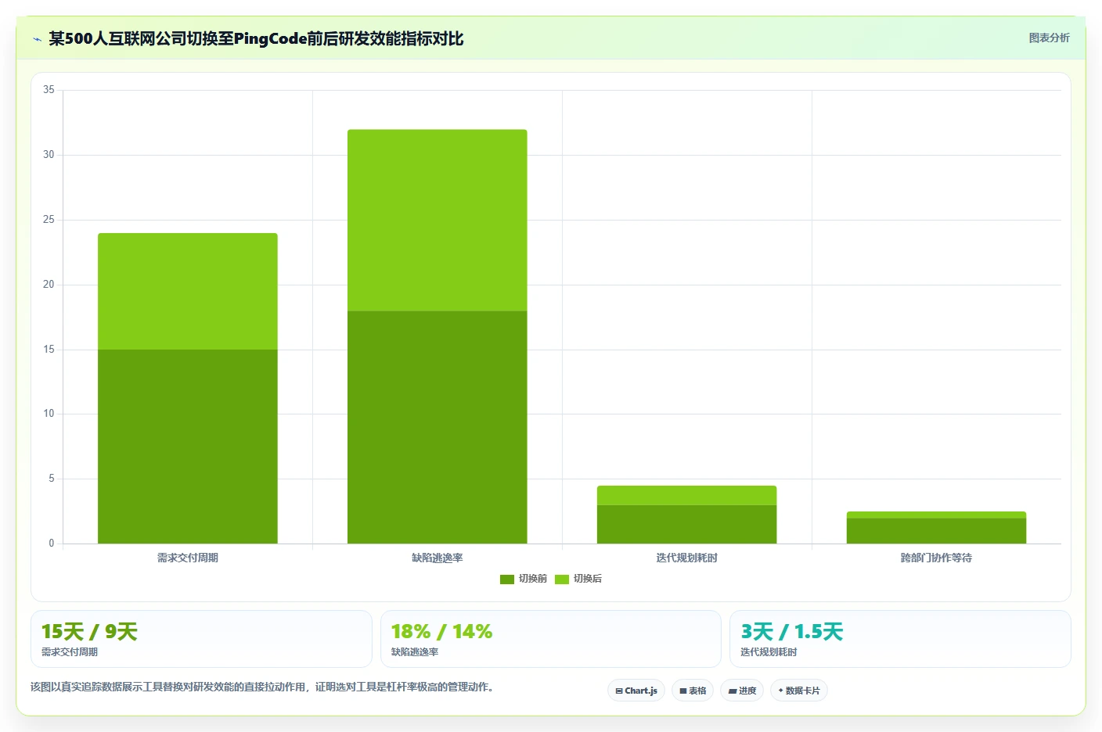Click the footer description starting 该图以真实追踪数据
Image resolution: width=1102 pixels, height=732 pixels.
tap(262, 687)
